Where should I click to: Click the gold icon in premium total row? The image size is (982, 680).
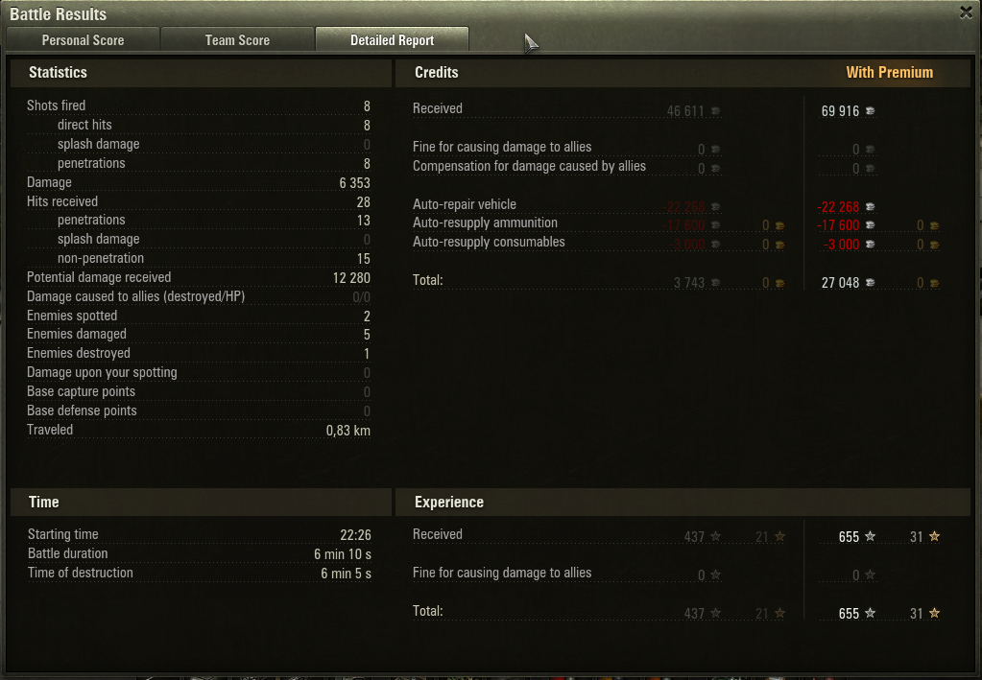934,283
